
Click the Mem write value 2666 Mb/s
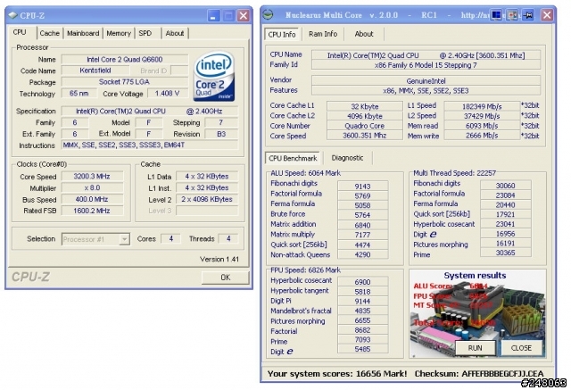pos(482,136)
